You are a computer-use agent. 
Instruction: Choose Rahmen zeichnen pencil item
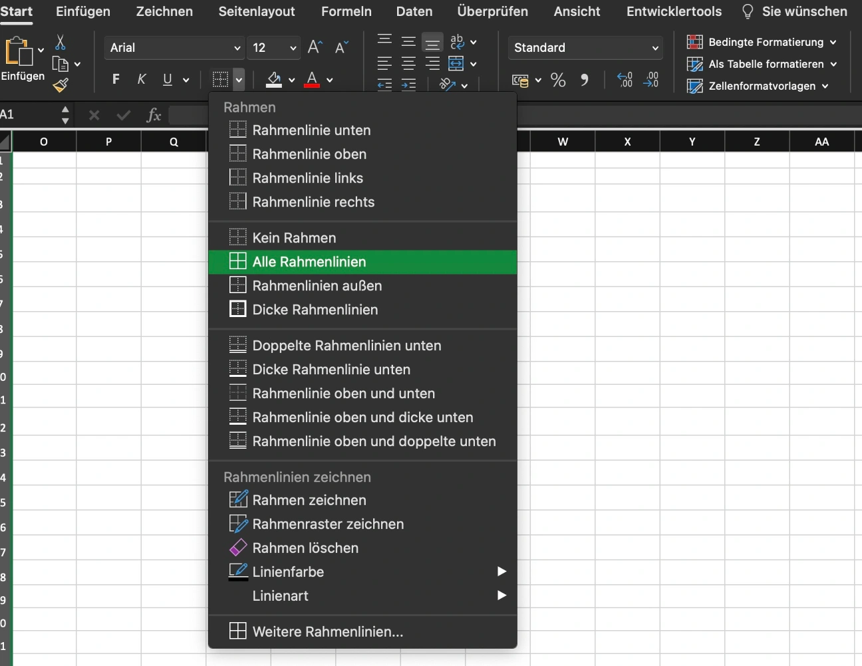point(362,500)
